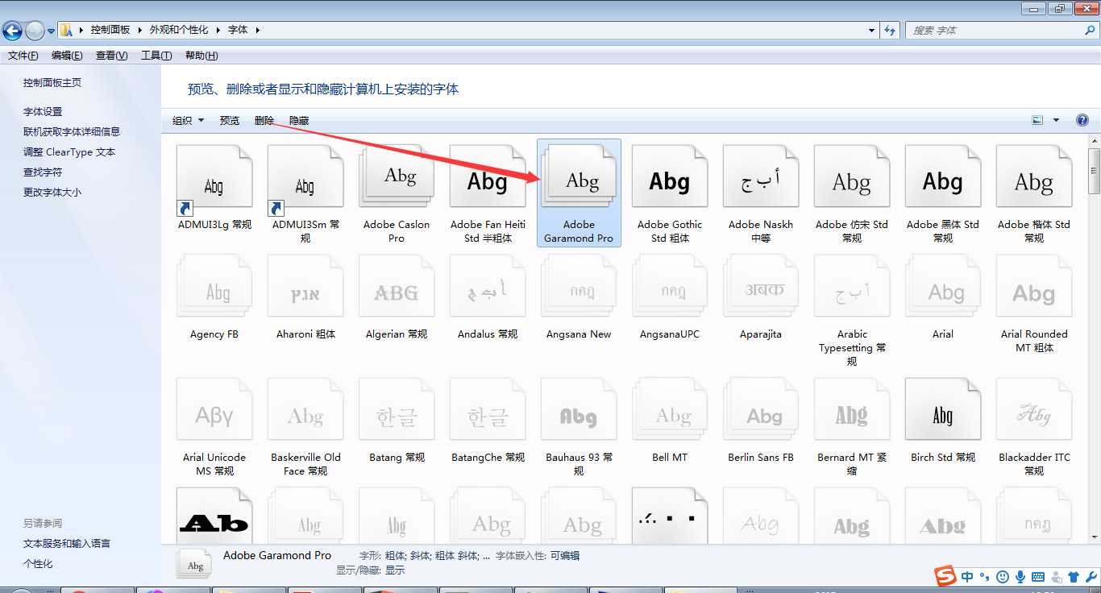Open 文本服务和输入语言 link

tap(67, 543)
